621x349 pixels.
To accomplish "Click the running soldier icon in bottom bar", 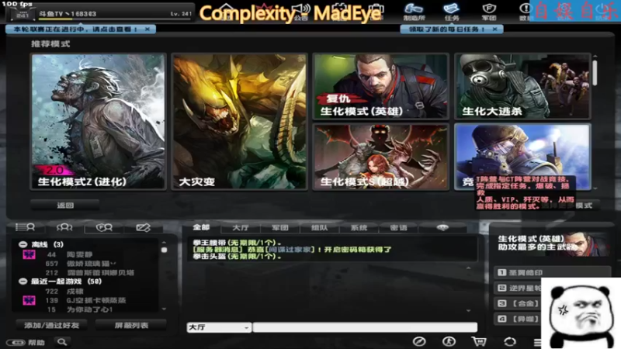I will pyautogui.click(x=449, y=341).
